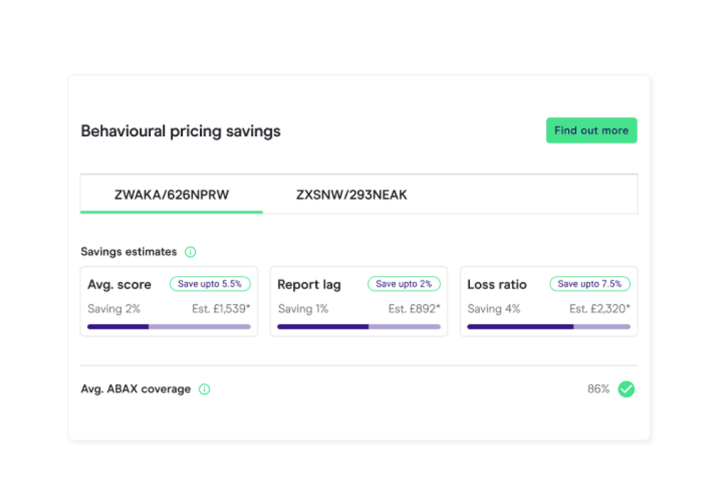This screenshot has width=718, height=496.
Task: Click the Behavioural pricing savings heading
Action: point(180,131)
